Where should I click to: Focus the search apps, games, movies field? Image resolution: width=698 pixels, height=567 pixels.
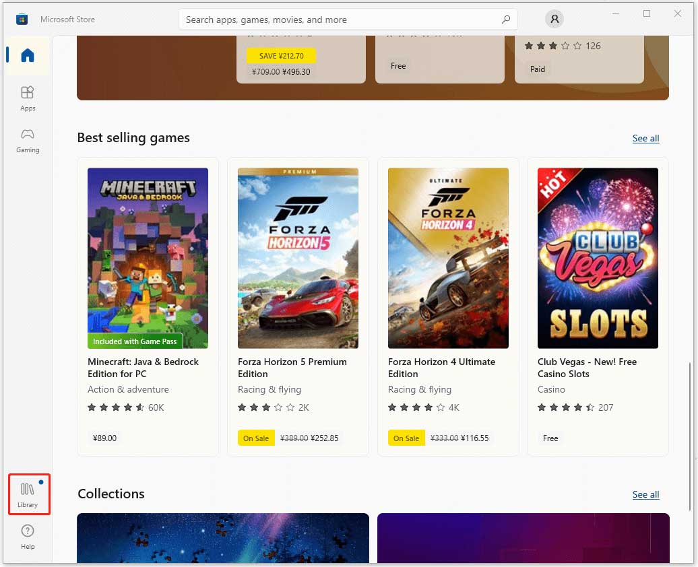coord(348,20)
